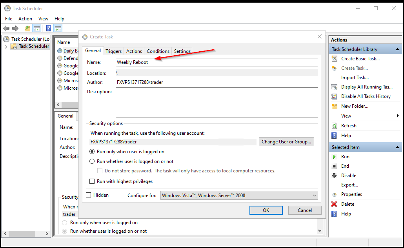This screenshot has width=404, height=248.
Task: Open the Configure for dropdown
Action: [x=239, y=195]
